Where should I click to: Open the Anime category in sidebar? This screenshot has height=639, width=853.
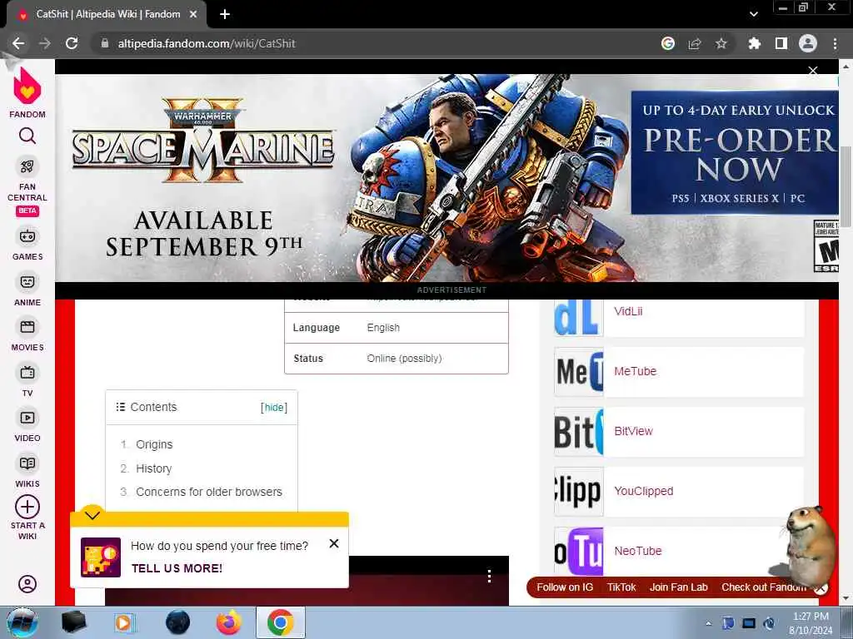[x=27, y=290]
